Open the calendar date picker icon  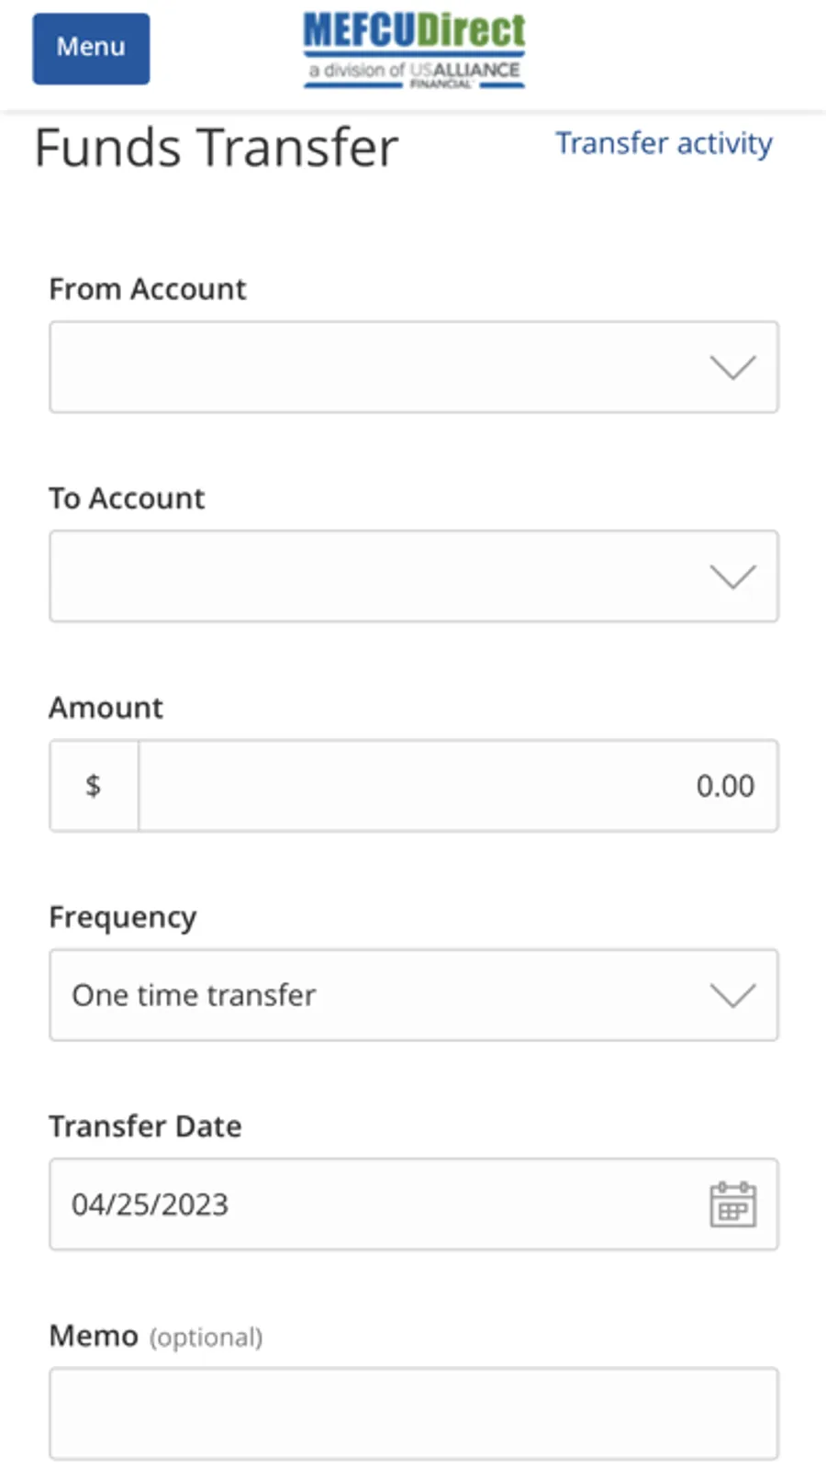point(732,1204)
